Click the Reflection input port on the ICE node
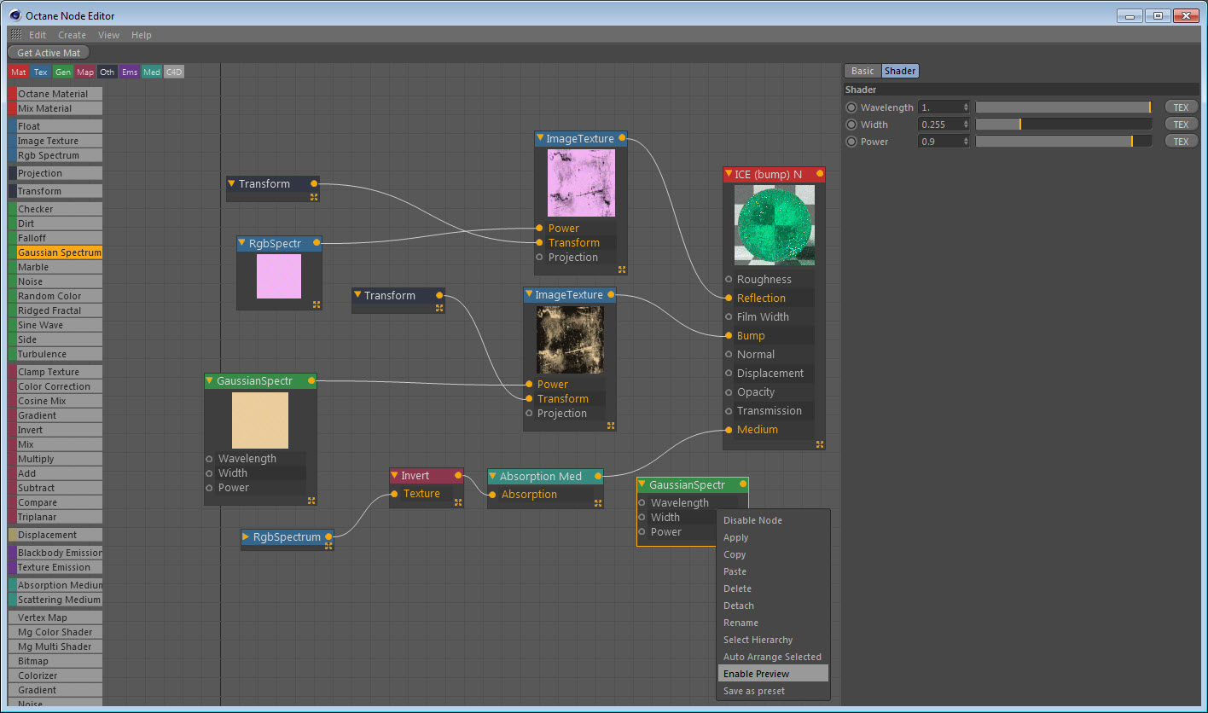Image resolution: width=1208 pixels, height=713 pixels. 729,298
